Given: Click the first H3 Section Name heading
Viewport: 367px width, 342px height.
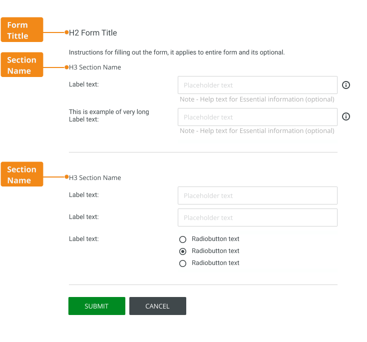Looking at the screenshot, I should (95, 67).
